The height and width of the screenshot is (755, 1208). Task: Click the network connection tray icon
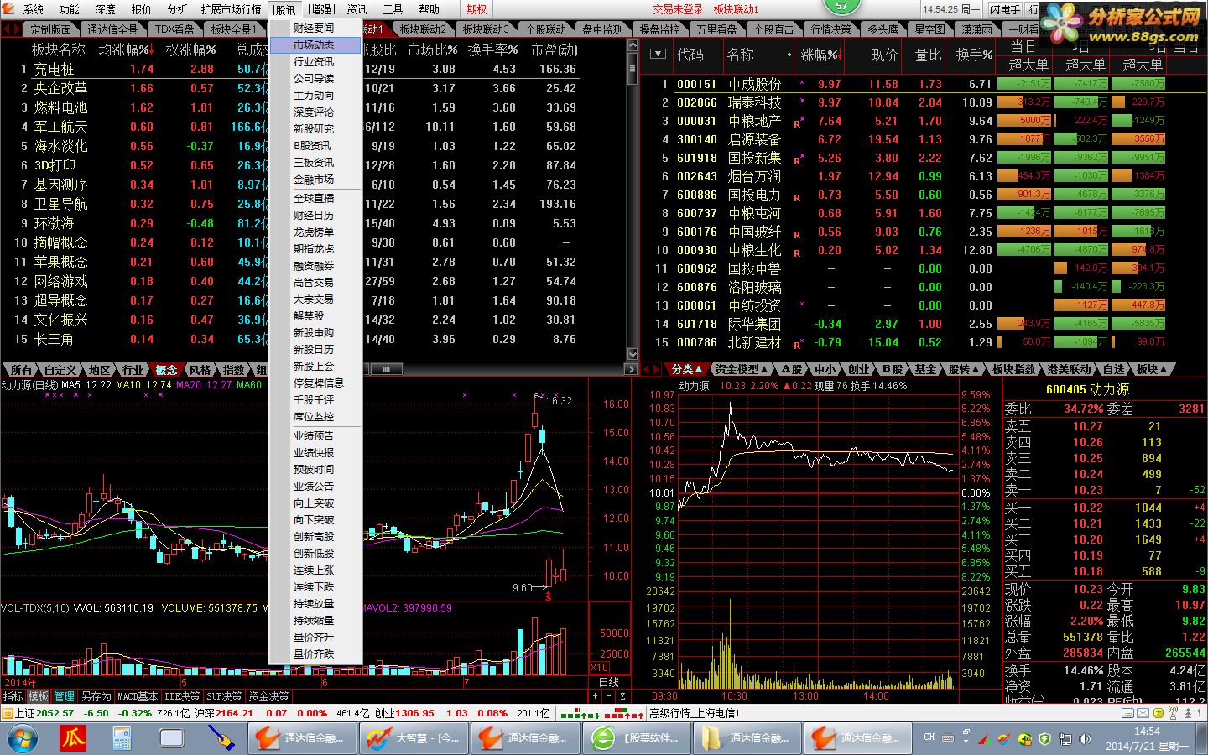1065,739
